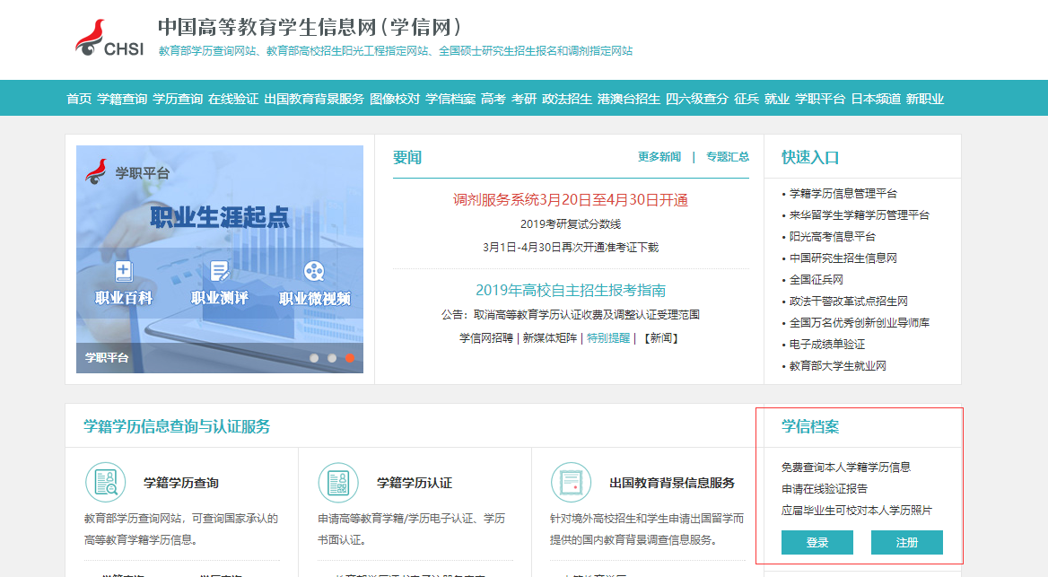Click the 登录 button
This screenshot has width=1048, height=577.
[x=817, y=542]
